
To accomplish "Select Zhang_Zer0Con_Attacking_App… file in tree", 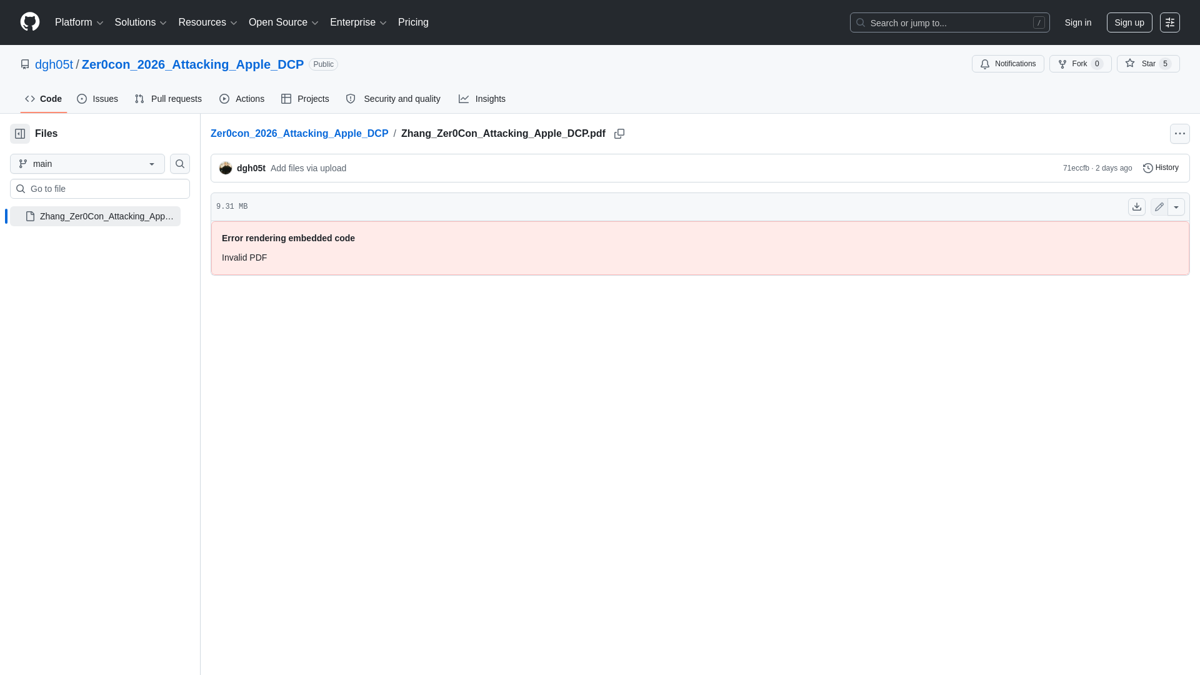I will [x=95, y=216].
